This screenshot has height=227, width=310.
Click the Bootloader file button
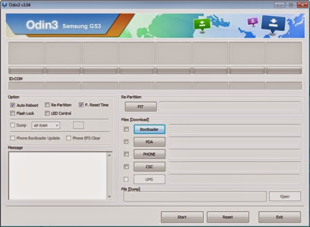coord(149,129)
